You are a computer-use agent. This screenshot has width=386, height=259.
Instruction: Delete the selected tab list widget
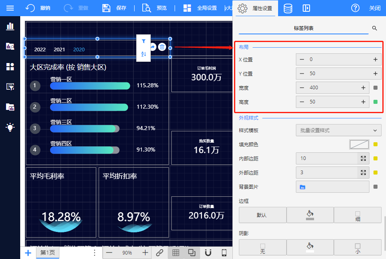pyautogui.click(x=162, y=47)
